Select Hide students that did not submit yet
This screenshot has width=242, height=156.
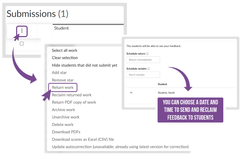coord(84,65)
